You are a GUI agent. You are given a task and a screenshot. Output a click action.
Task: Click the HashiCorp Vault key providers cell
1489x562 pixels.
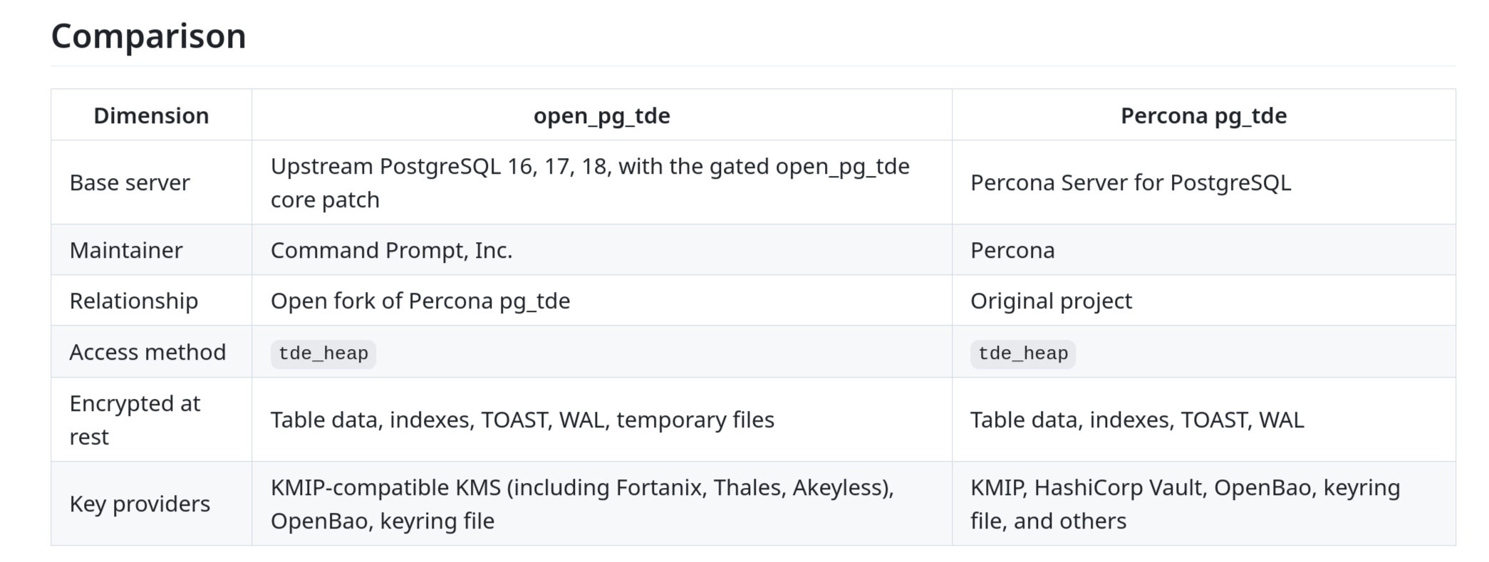(1186, 504)
